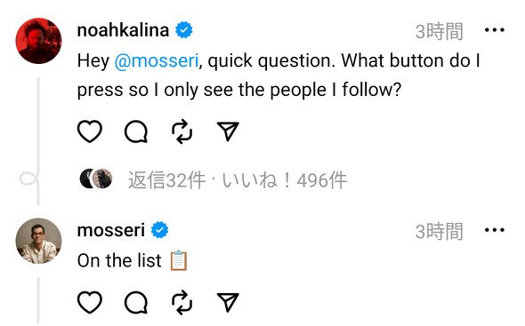This screenshot has height=326, width=525.
Task: Follow the @mosseri mention link
Action: coord(157,61)
